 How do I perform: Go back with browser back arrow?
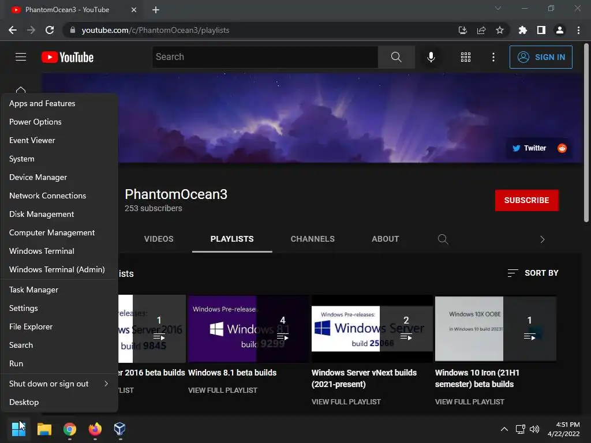point(13,30)
